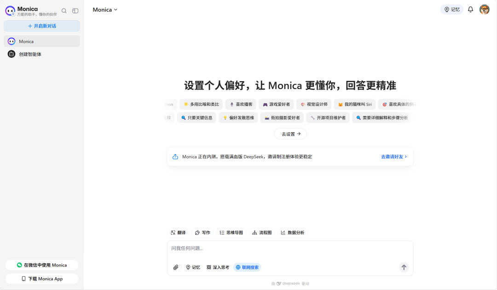Expand the Monica model dropdown at top

[105, 10]
